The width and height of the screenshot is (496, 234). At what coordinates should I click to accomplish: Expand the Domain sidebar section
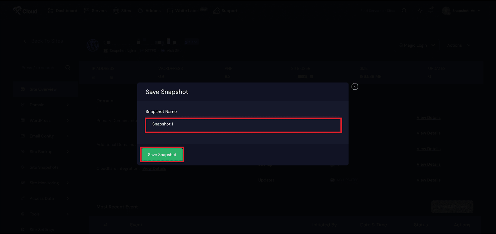[x=45, y=105]
